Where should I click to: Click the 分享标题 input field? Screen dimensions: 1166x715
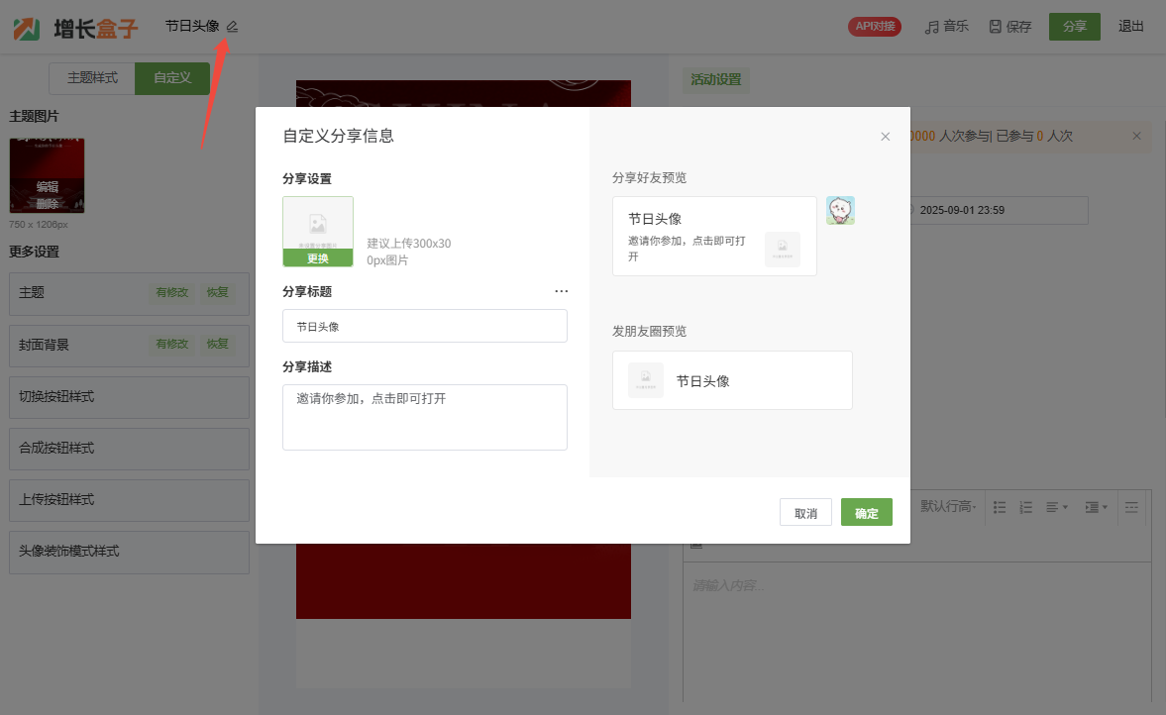(x=424, y=326)
